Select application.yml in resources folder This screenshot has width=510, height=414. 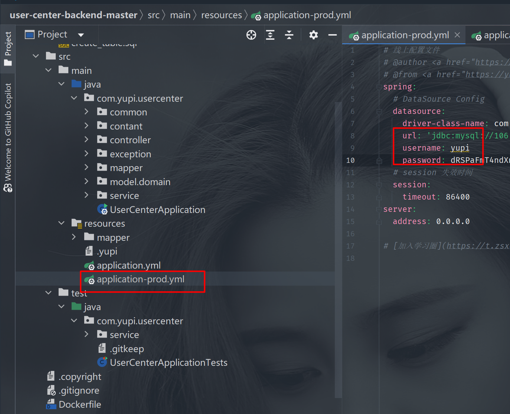(x=128, y=265)
